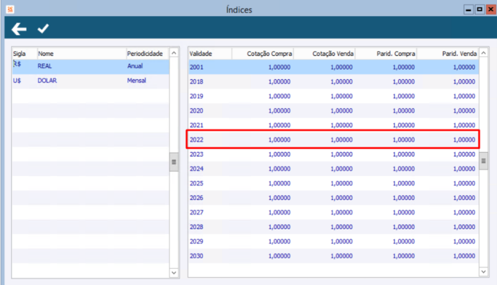
Task: Select the 2022 validity row
Action: (333, 139)
